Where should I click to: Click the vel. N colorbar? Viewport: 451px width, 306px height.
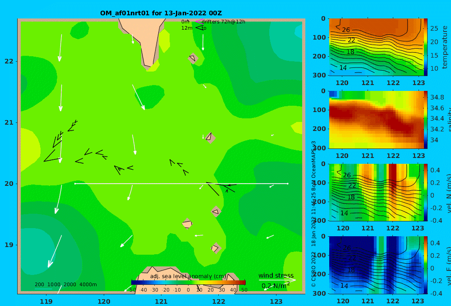426,192
